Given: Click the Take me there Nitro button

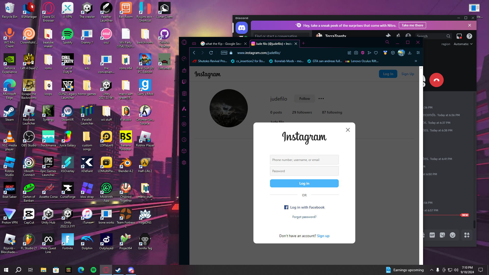Looking at the screenshot, I should click(412, 25).
